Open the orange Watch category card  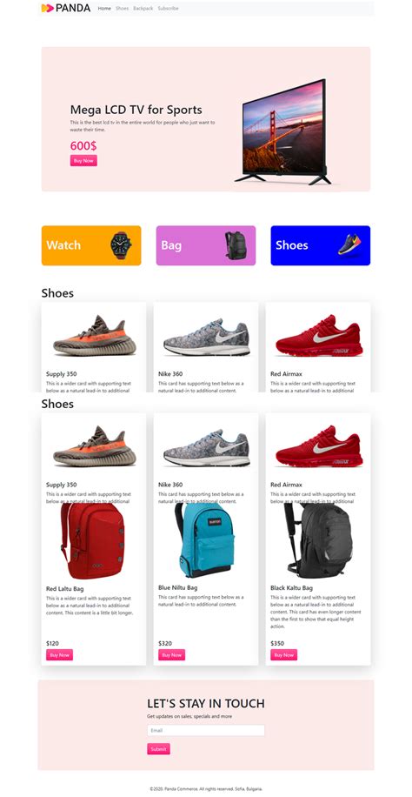click(91, 245)
